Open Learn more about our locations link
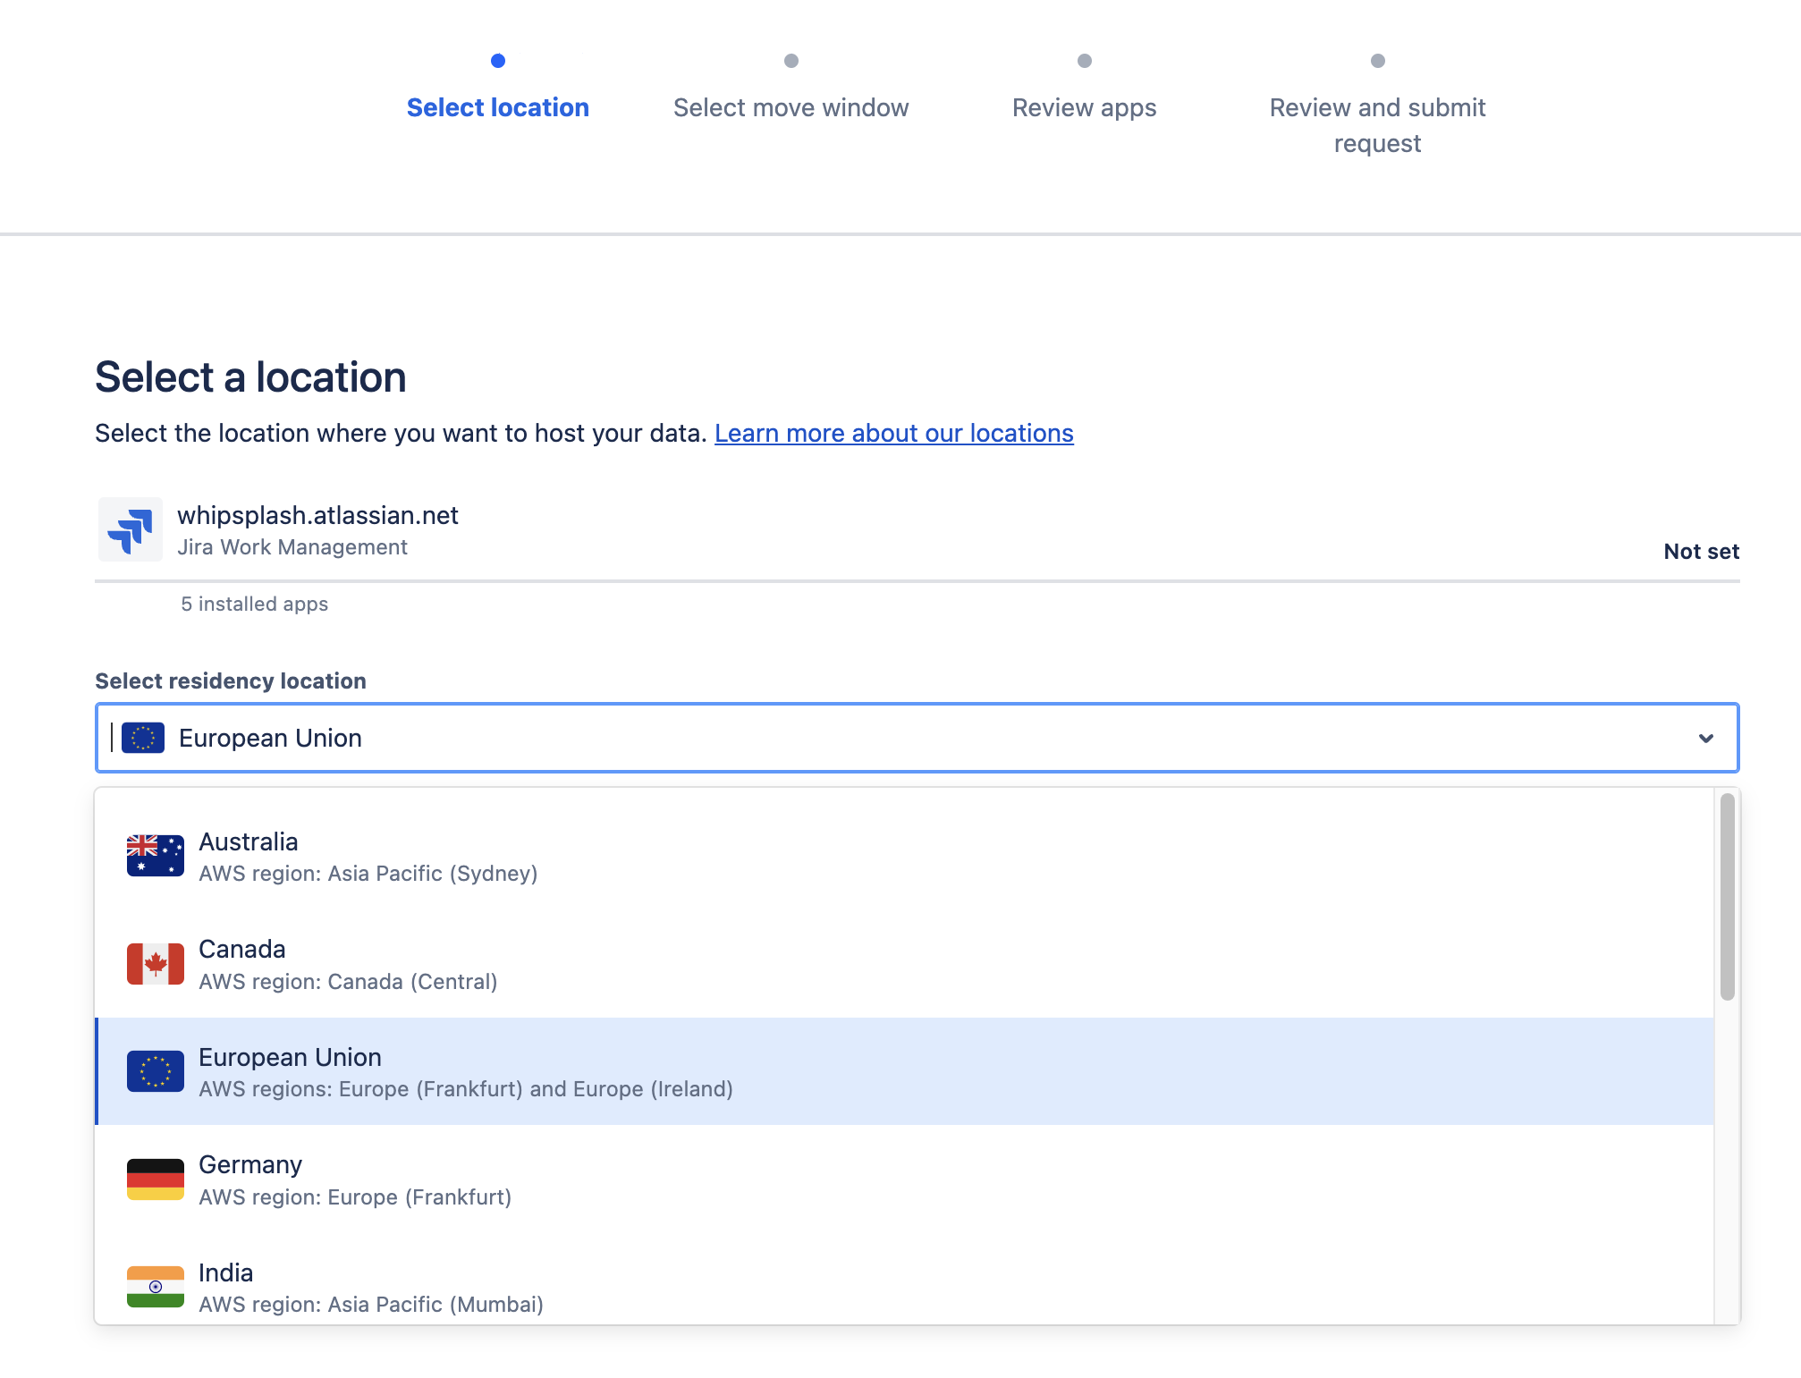This screenshot has height=1378, width=1801. 893,433
